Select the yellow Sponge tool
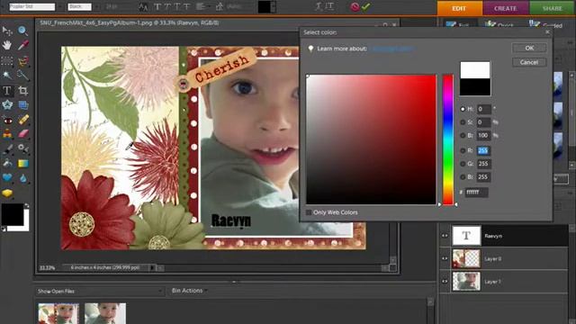The image size is (576, 324). pyautogui.click(x=7, y=193)
